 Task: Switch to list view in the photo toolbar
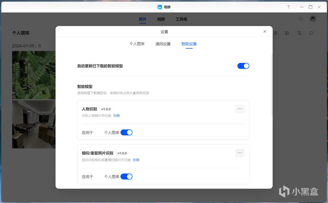287,33
